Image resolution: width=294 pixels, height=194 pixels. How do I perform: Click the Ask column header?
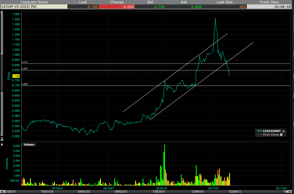tap(184, 2)
